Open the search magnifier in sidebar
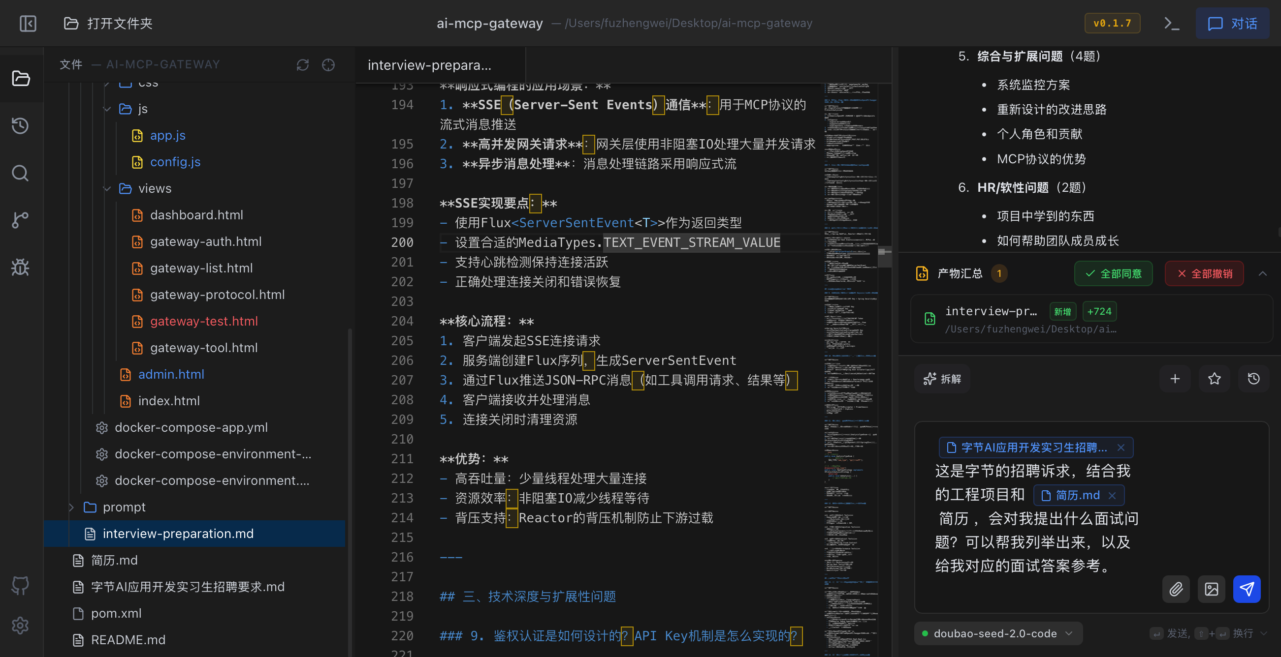Image resolution: width=1281 pixels, height=657 pixels. tap(20, 173)
